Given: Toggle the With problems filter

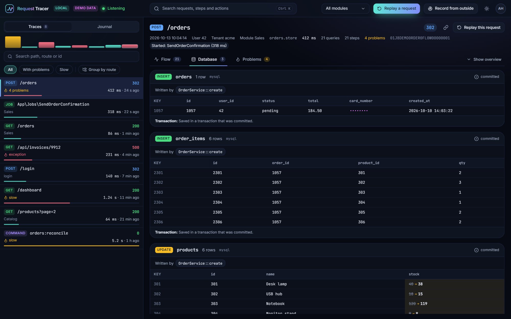Looking at the screenshot, I should coord(36,70).
